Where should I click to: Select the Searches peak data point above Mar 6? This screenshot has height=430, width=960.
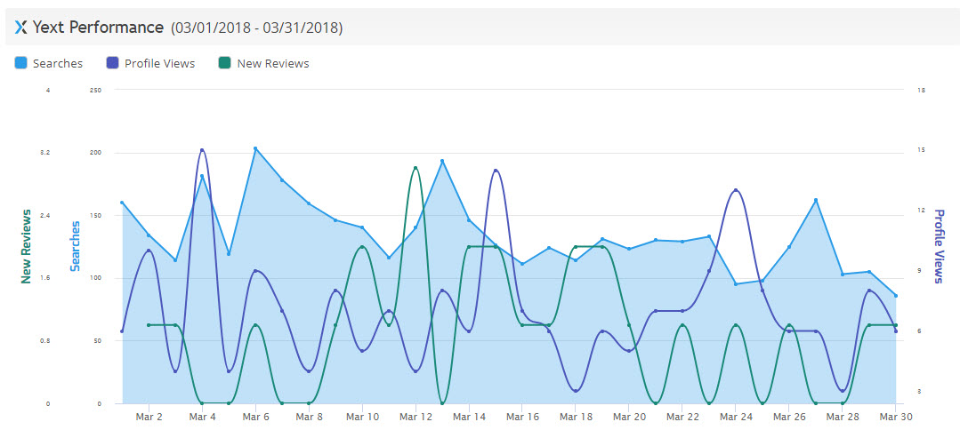[255, 148]
